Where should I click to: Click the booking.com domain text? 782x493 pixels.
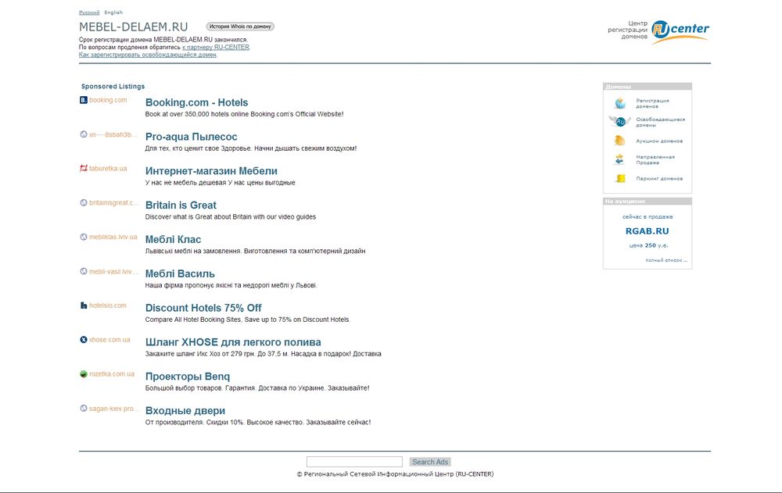coord(108,100)
